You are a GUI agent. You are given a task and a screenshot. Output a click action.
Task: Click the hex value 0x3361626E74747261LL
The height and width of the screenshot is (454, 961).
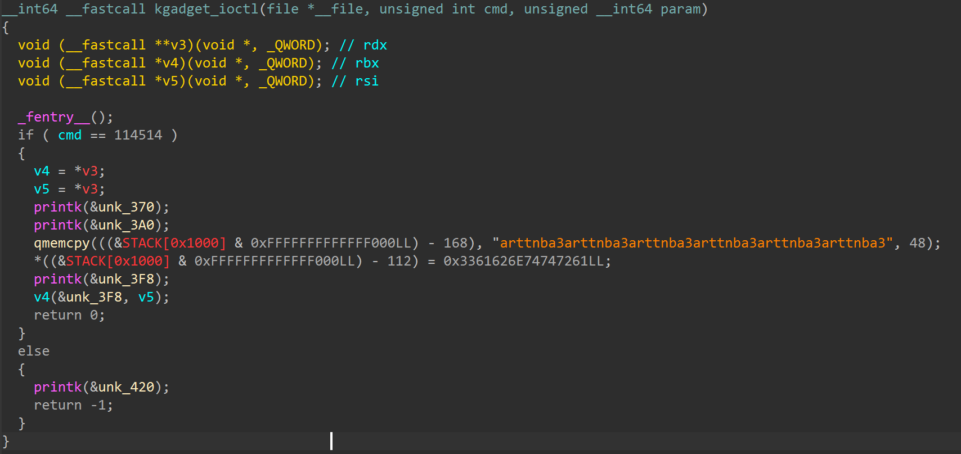tap(523, 261)
